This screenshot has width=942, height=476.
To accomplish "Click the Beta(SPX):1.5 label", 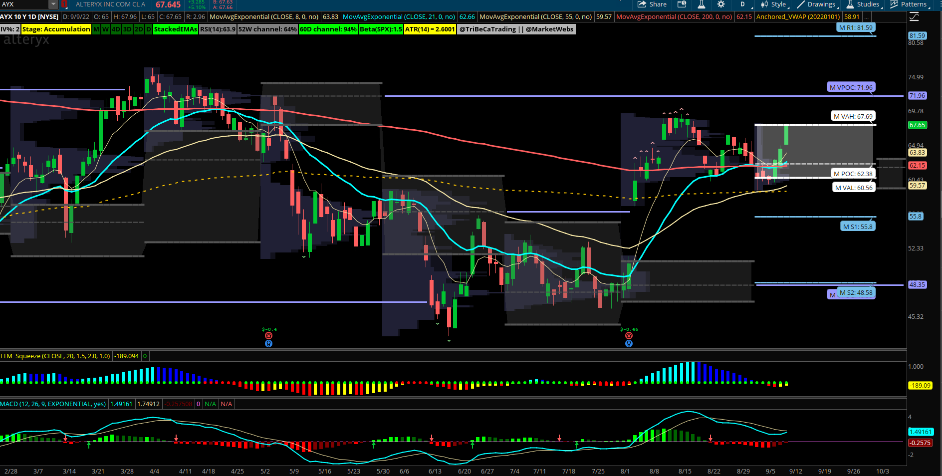I will 381,29.
